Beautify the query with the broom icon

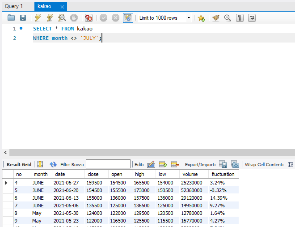pos(216,18)
